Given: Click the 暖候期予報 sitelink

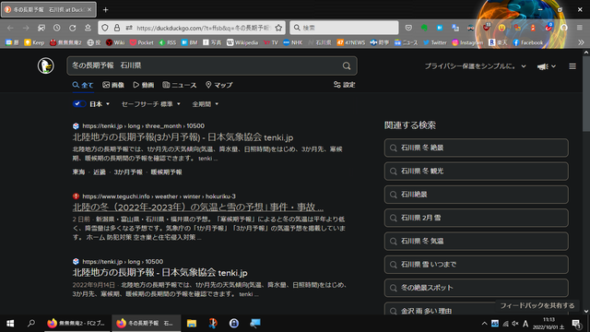Looking at the screenshot, I should pos(166,172).
